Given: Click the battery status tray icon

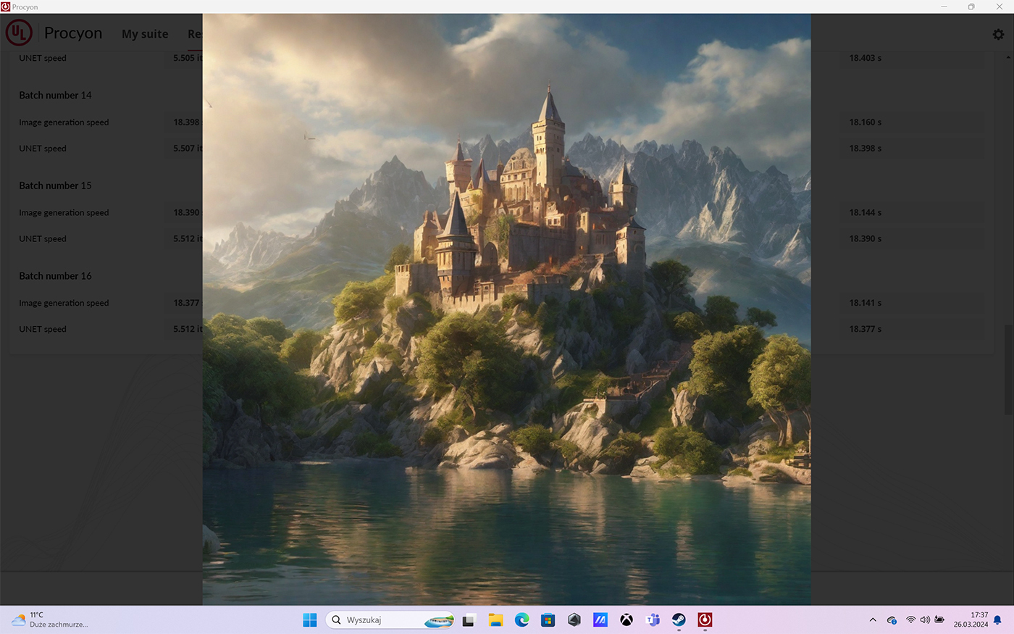Looking at the screenshot, I should pyautogui.click(x=940, y=620).
